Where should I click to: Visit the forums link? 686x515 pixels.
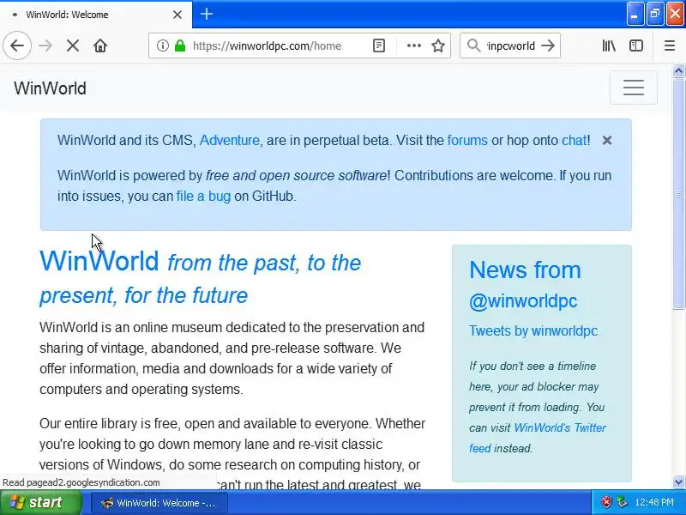coord(467,140)
